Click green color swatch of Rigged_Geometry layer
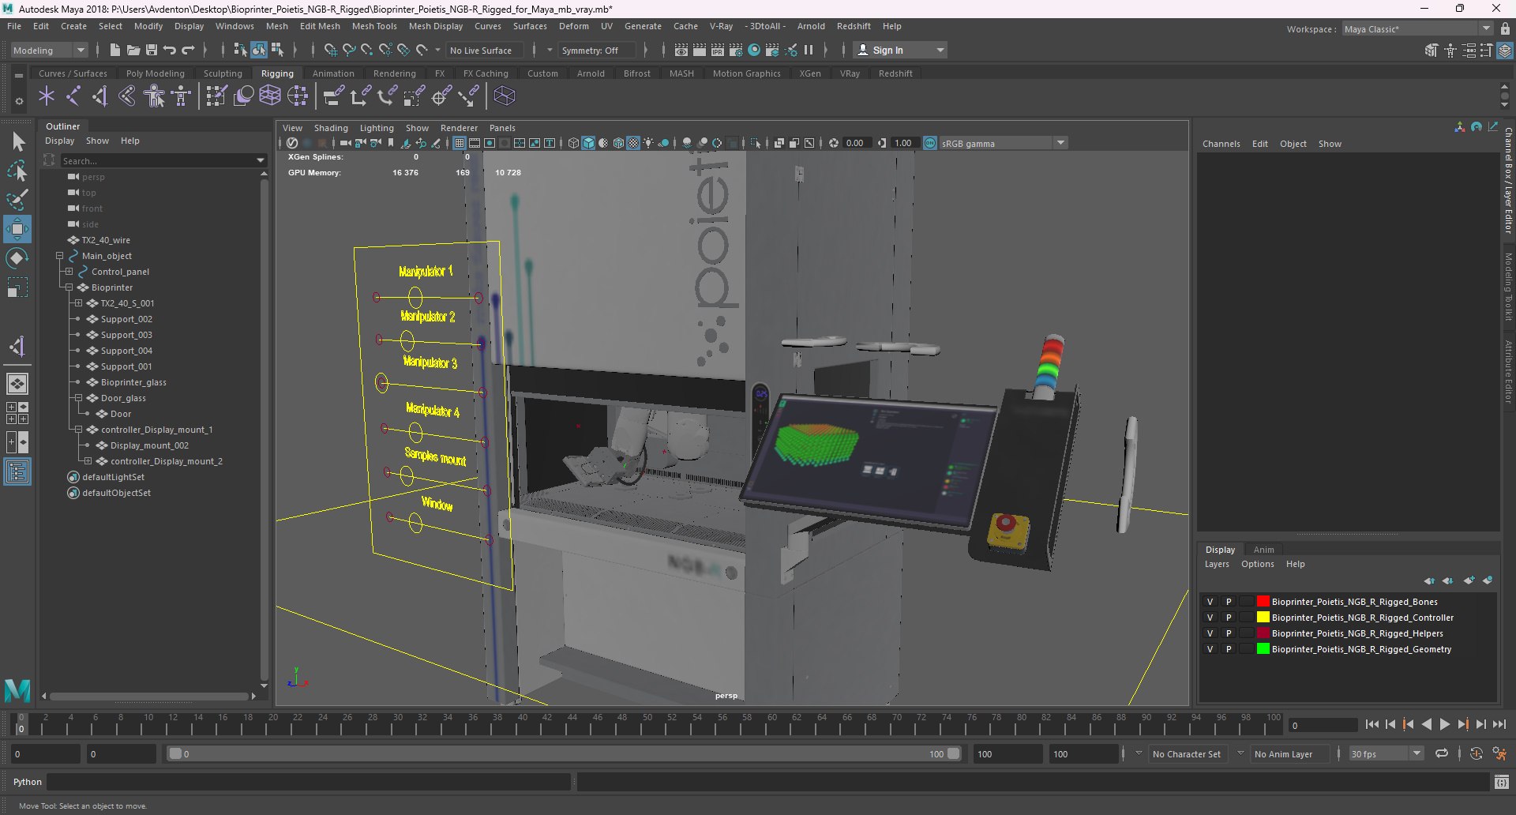This screenshot has height=815, width=1516. pos(1263,649)
